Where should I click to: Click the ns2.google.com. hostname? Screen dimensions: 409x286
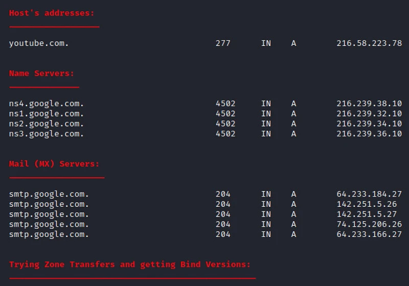[x=47, y=124]
